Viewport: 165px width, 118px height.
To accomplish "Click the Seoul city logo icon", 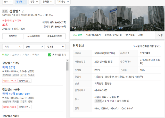I will coord(134,46).
